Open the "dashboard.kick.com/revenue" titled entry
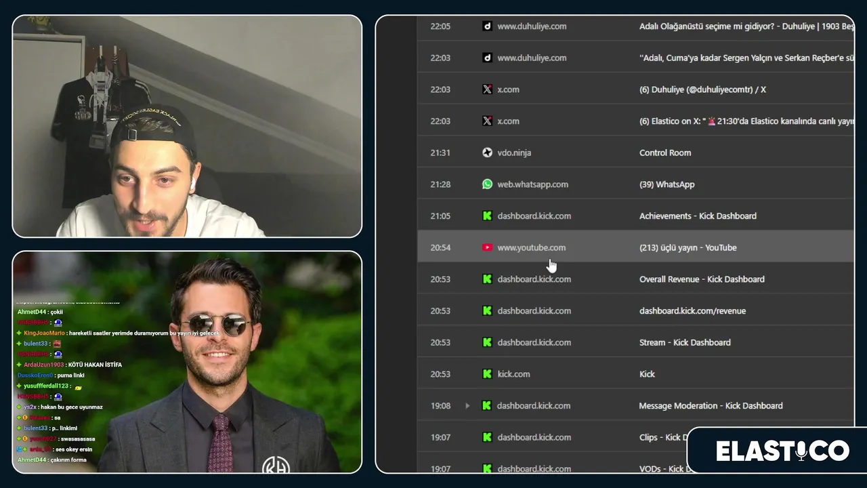The image size is (867, 488). coord(692,311)
